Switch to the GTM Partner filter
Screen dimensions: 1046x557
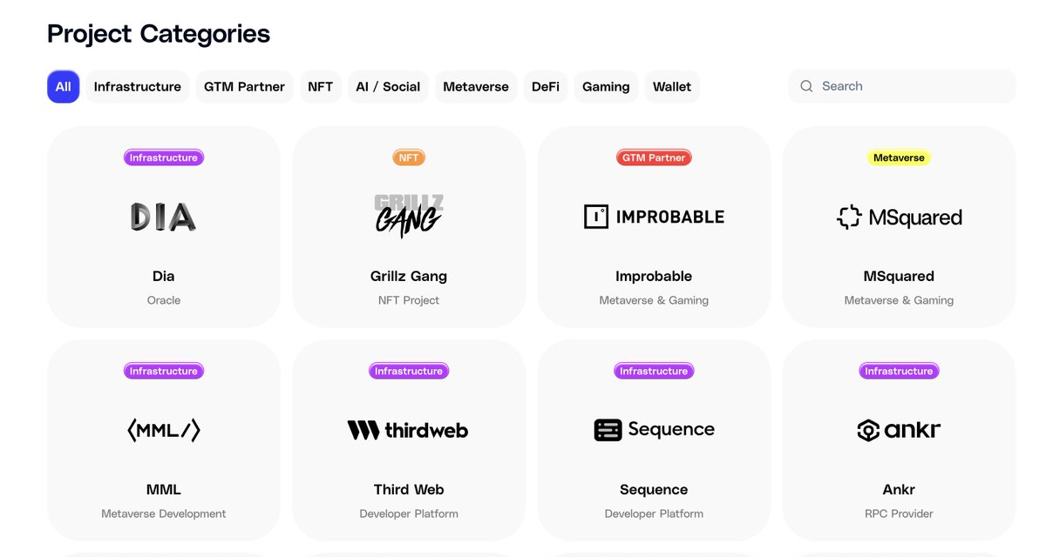[x=244, y=87]
